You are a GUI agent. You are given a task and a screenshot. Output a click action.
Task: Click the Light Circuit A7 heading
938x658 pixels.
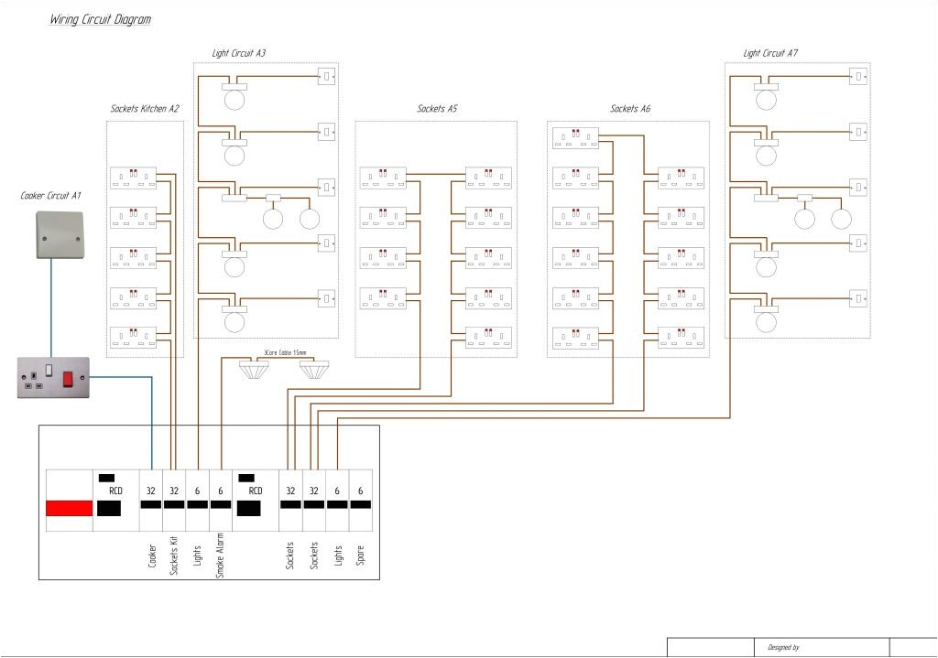pos(770,51)
